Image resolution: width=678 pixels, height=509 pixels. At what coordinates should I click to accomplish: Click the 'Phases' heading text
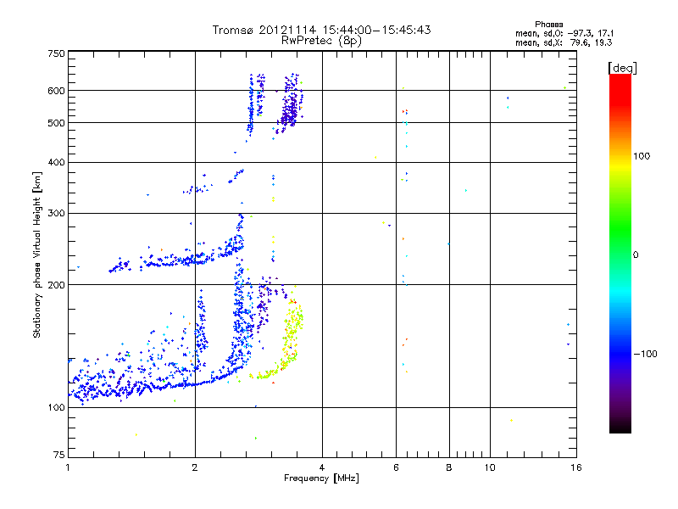pyautogui.click(x=548, y=25)
